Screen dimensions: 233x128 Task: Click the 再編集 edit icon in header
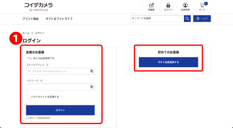click(x=151, y=6)
